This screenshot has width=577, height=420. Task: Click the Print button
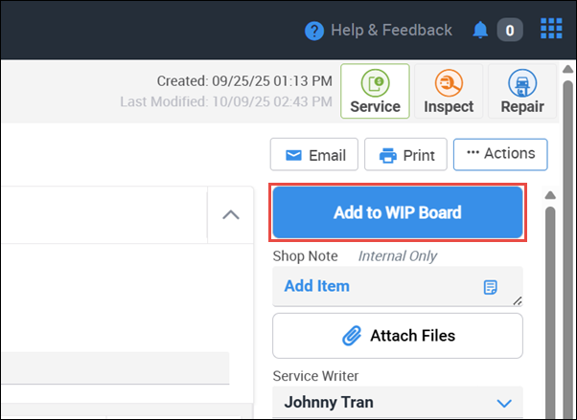(x=406, y=155)
